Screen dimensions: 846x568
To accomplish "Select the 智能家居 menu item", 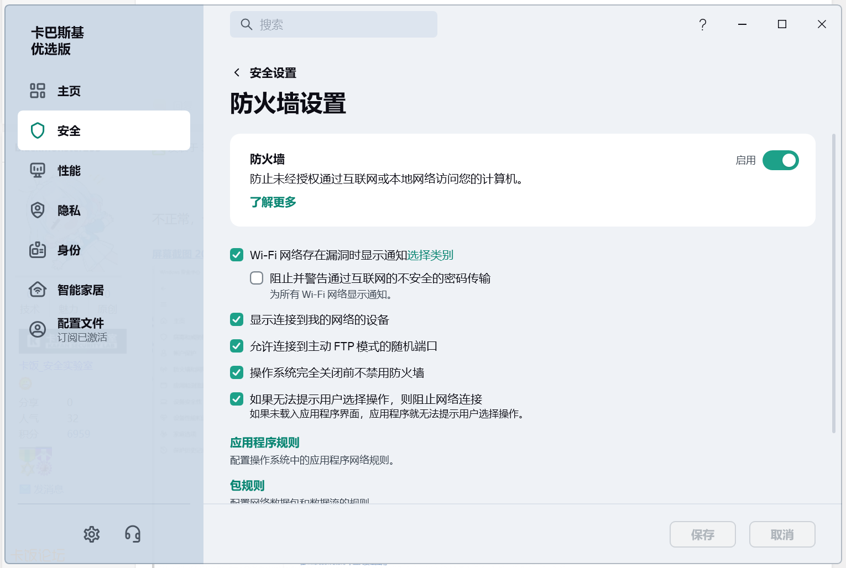I will click(x=104, y=290).
